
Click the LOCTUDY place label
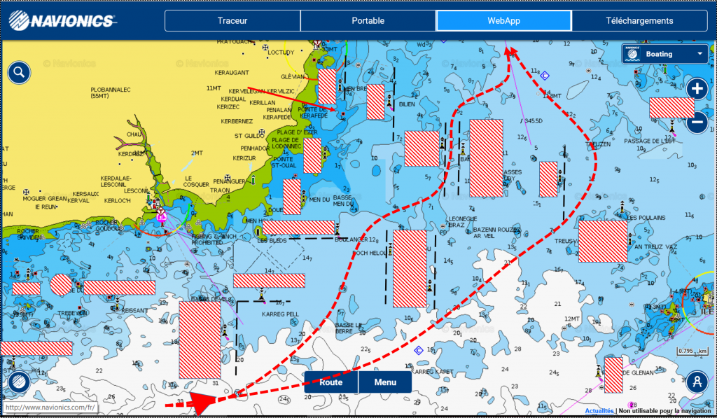point(281,53)
